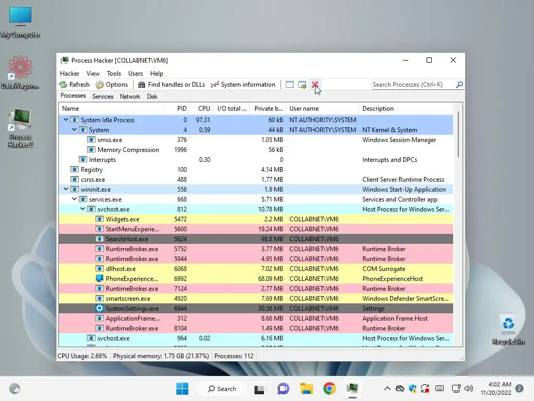The image size is (534, 401).
Task: Click the CPU Usage status bar entry
Action: [x=82, y=356]
